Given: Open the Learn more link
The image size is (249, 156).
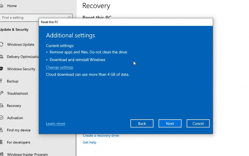Looking at the screenshot, I should (x=56, y=124).
